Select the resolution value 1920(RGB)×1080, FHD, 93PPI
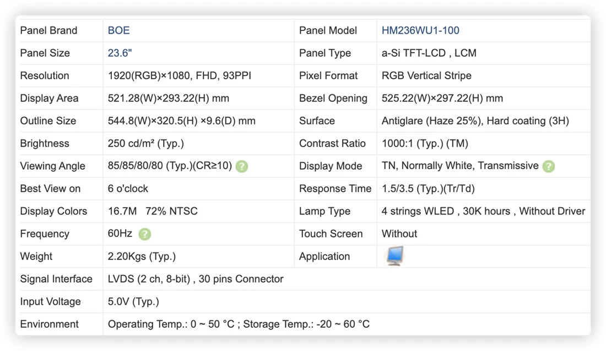 click(x=180, y=76)
